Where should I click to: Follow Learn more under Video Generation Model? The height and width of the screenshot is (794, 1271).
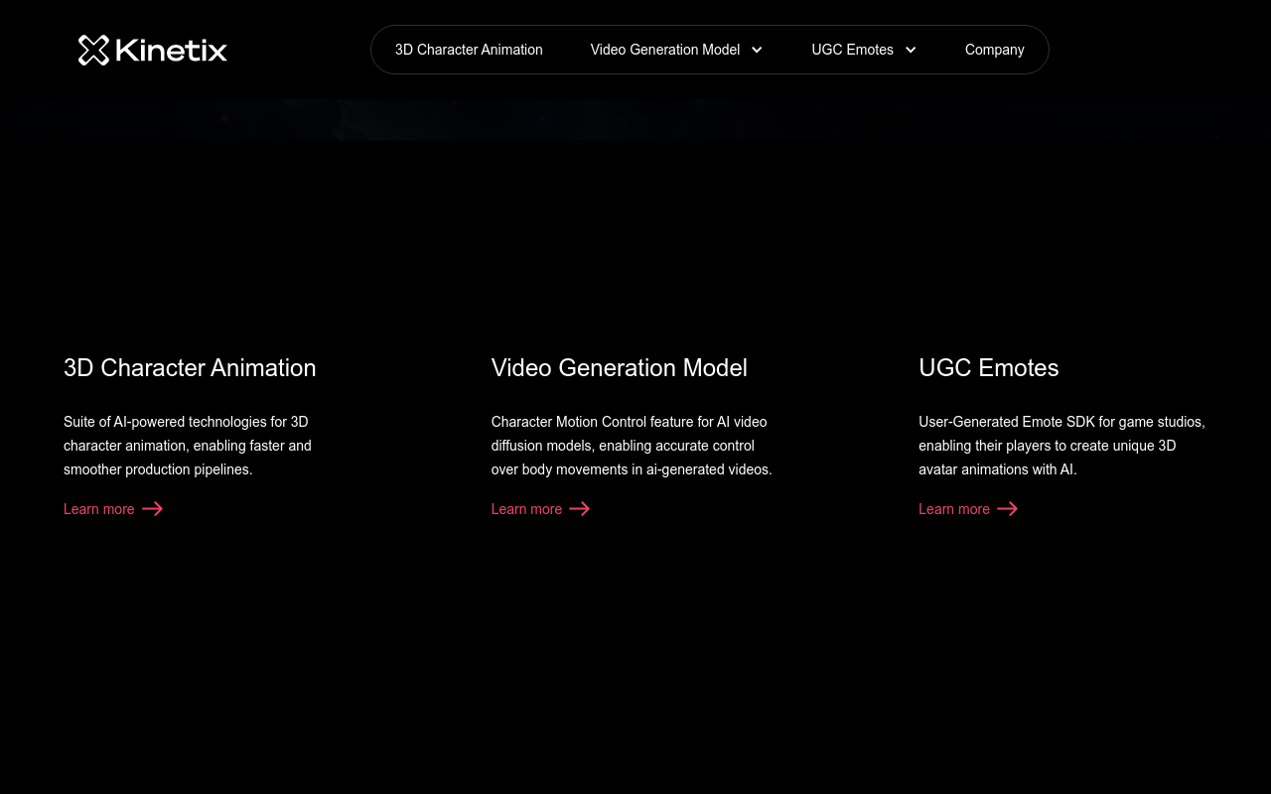point(526,509)
